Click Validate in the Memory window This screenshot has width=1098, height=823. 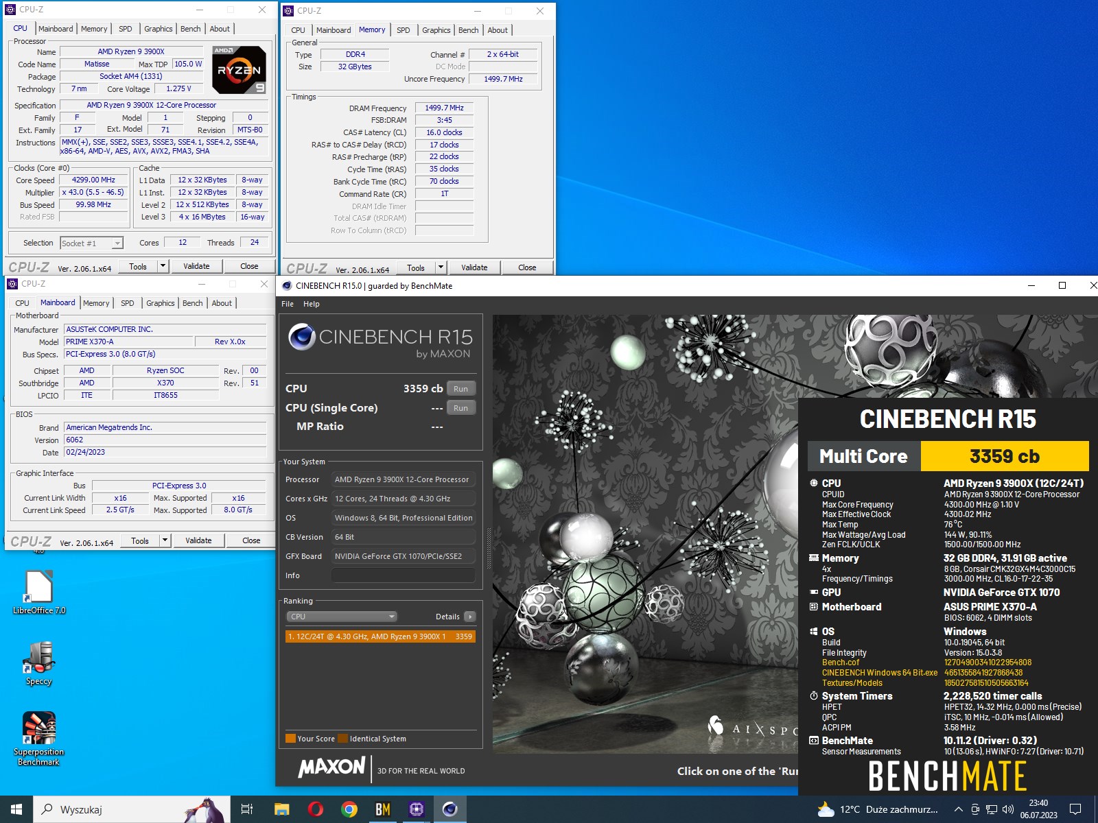(474, 267)
